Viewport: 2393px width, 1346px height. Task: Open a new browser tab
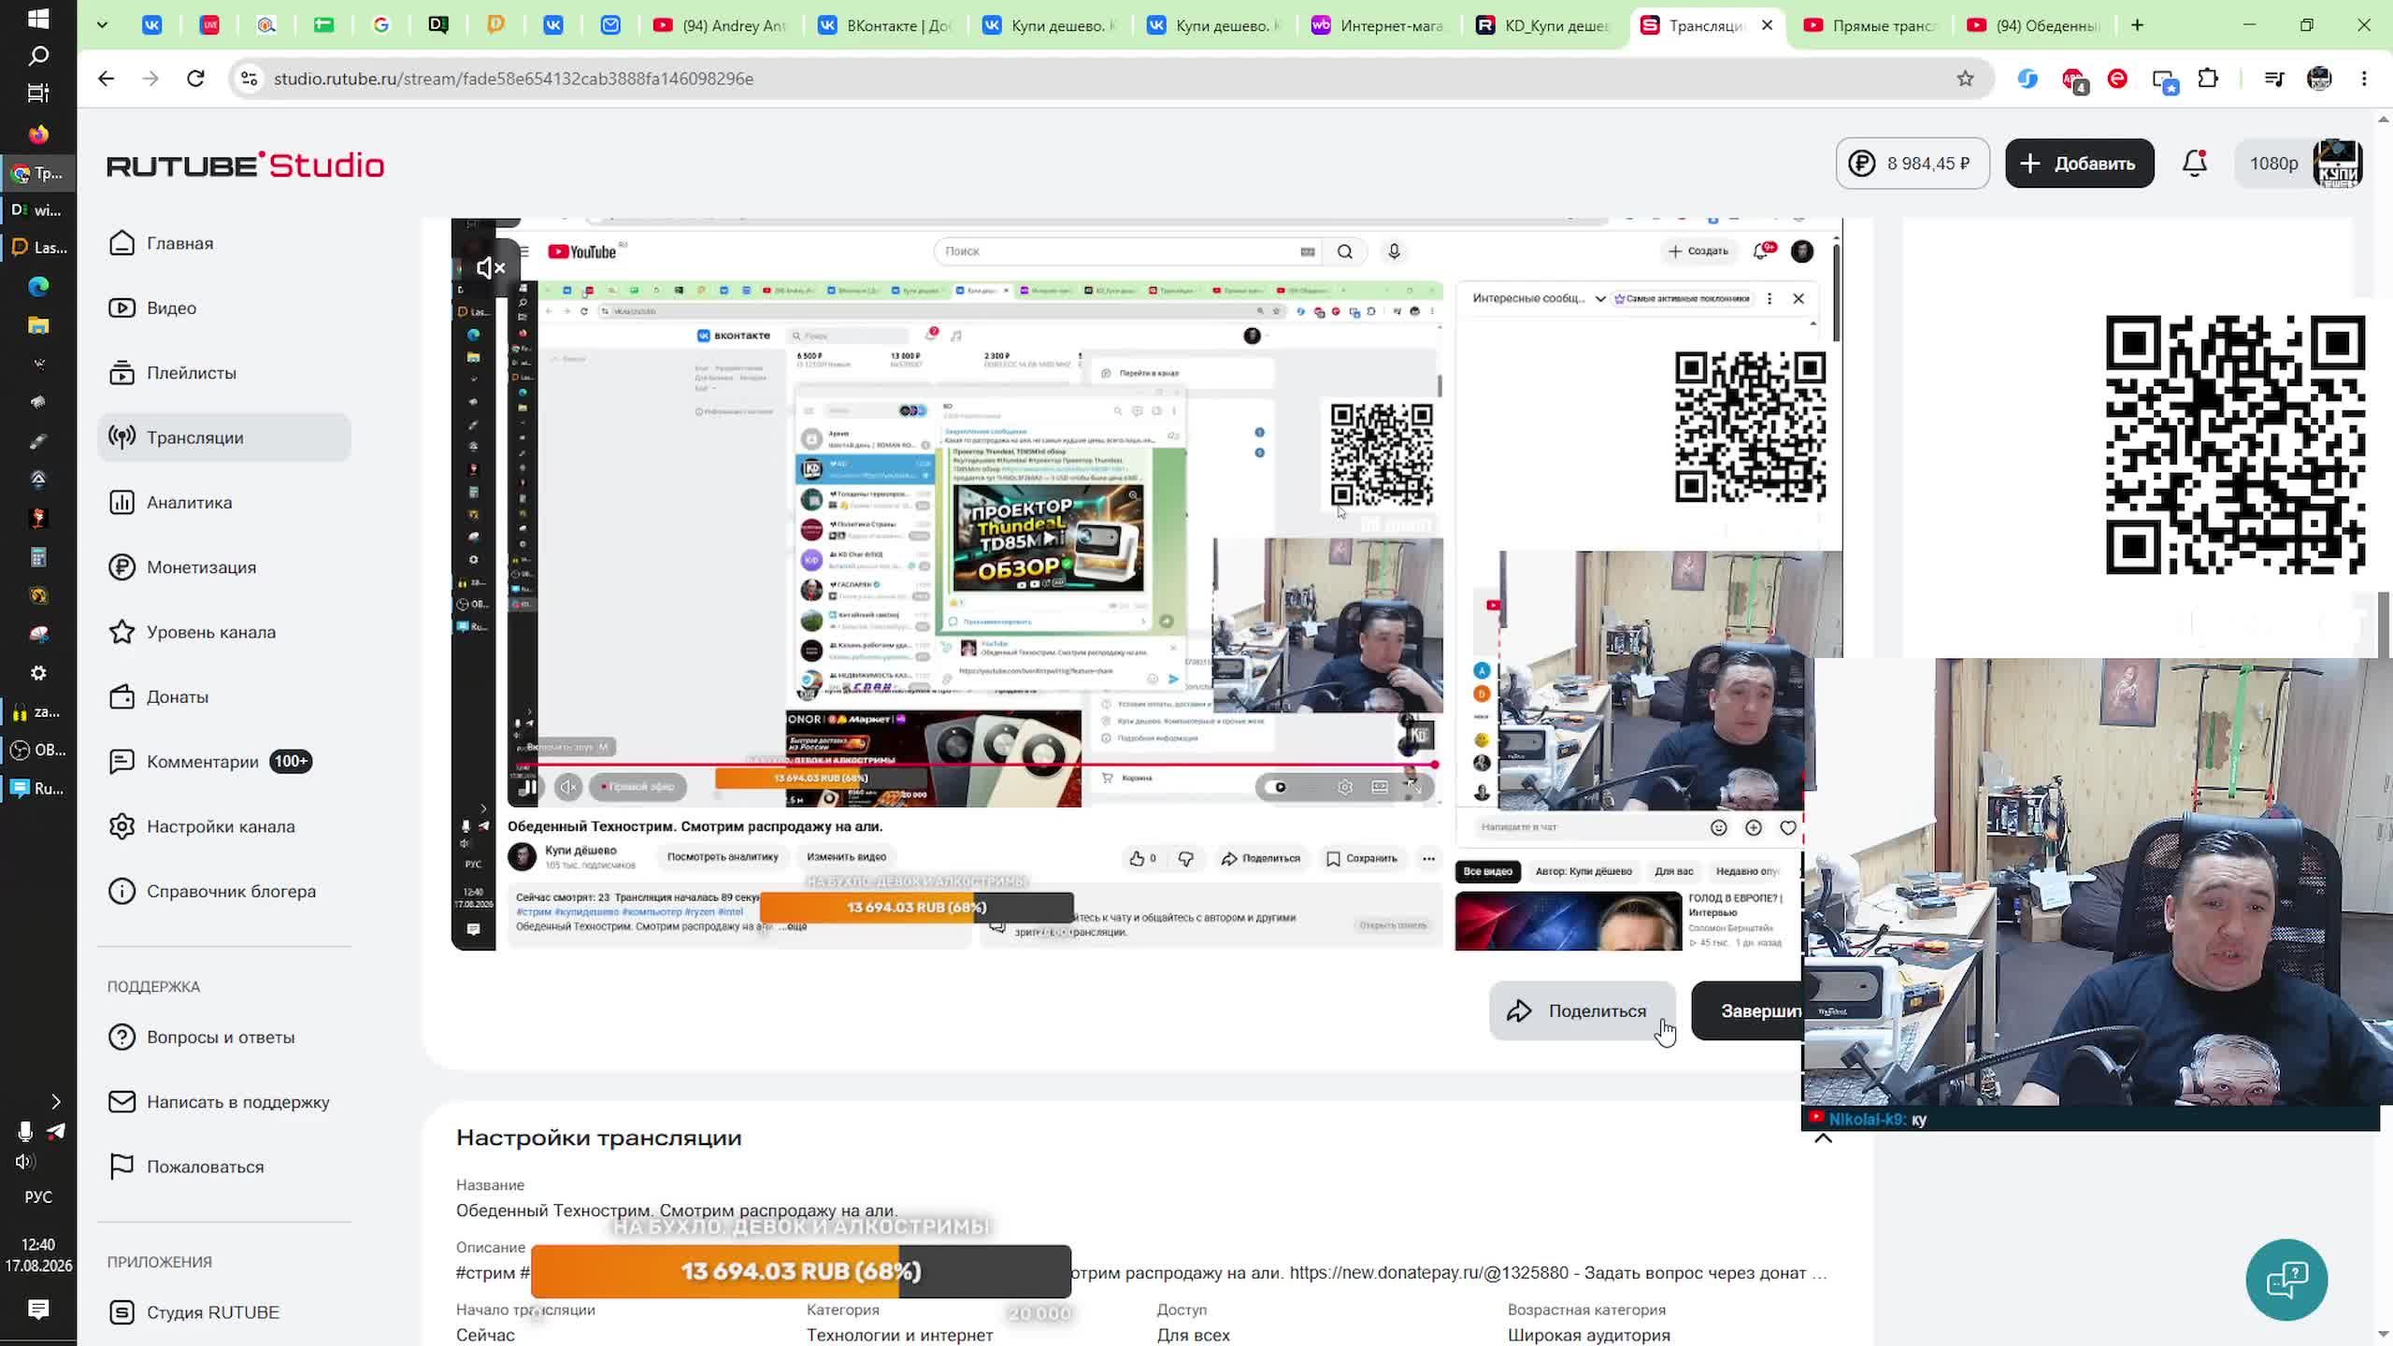(2137, 25)
